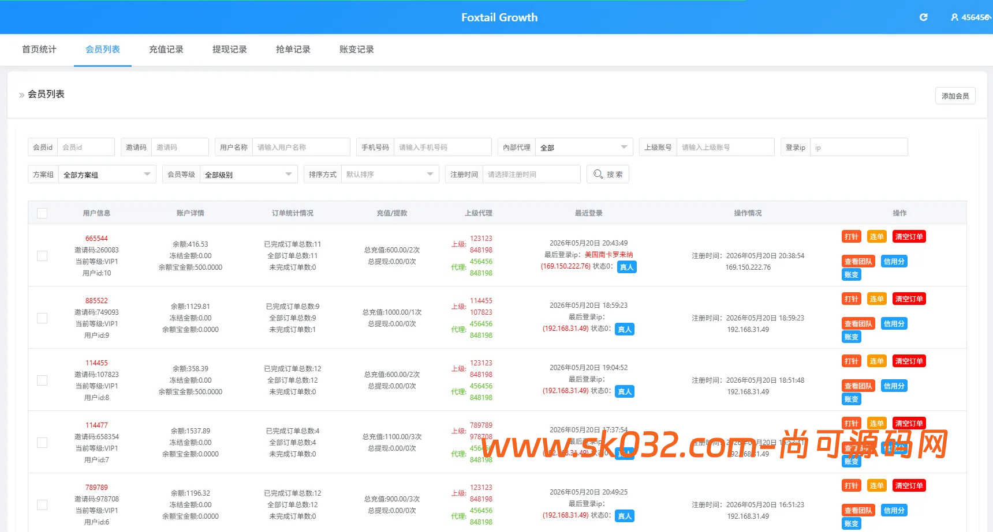
Task: Click 总充值:1100.00/3次 text
Action: coord(392,437)
